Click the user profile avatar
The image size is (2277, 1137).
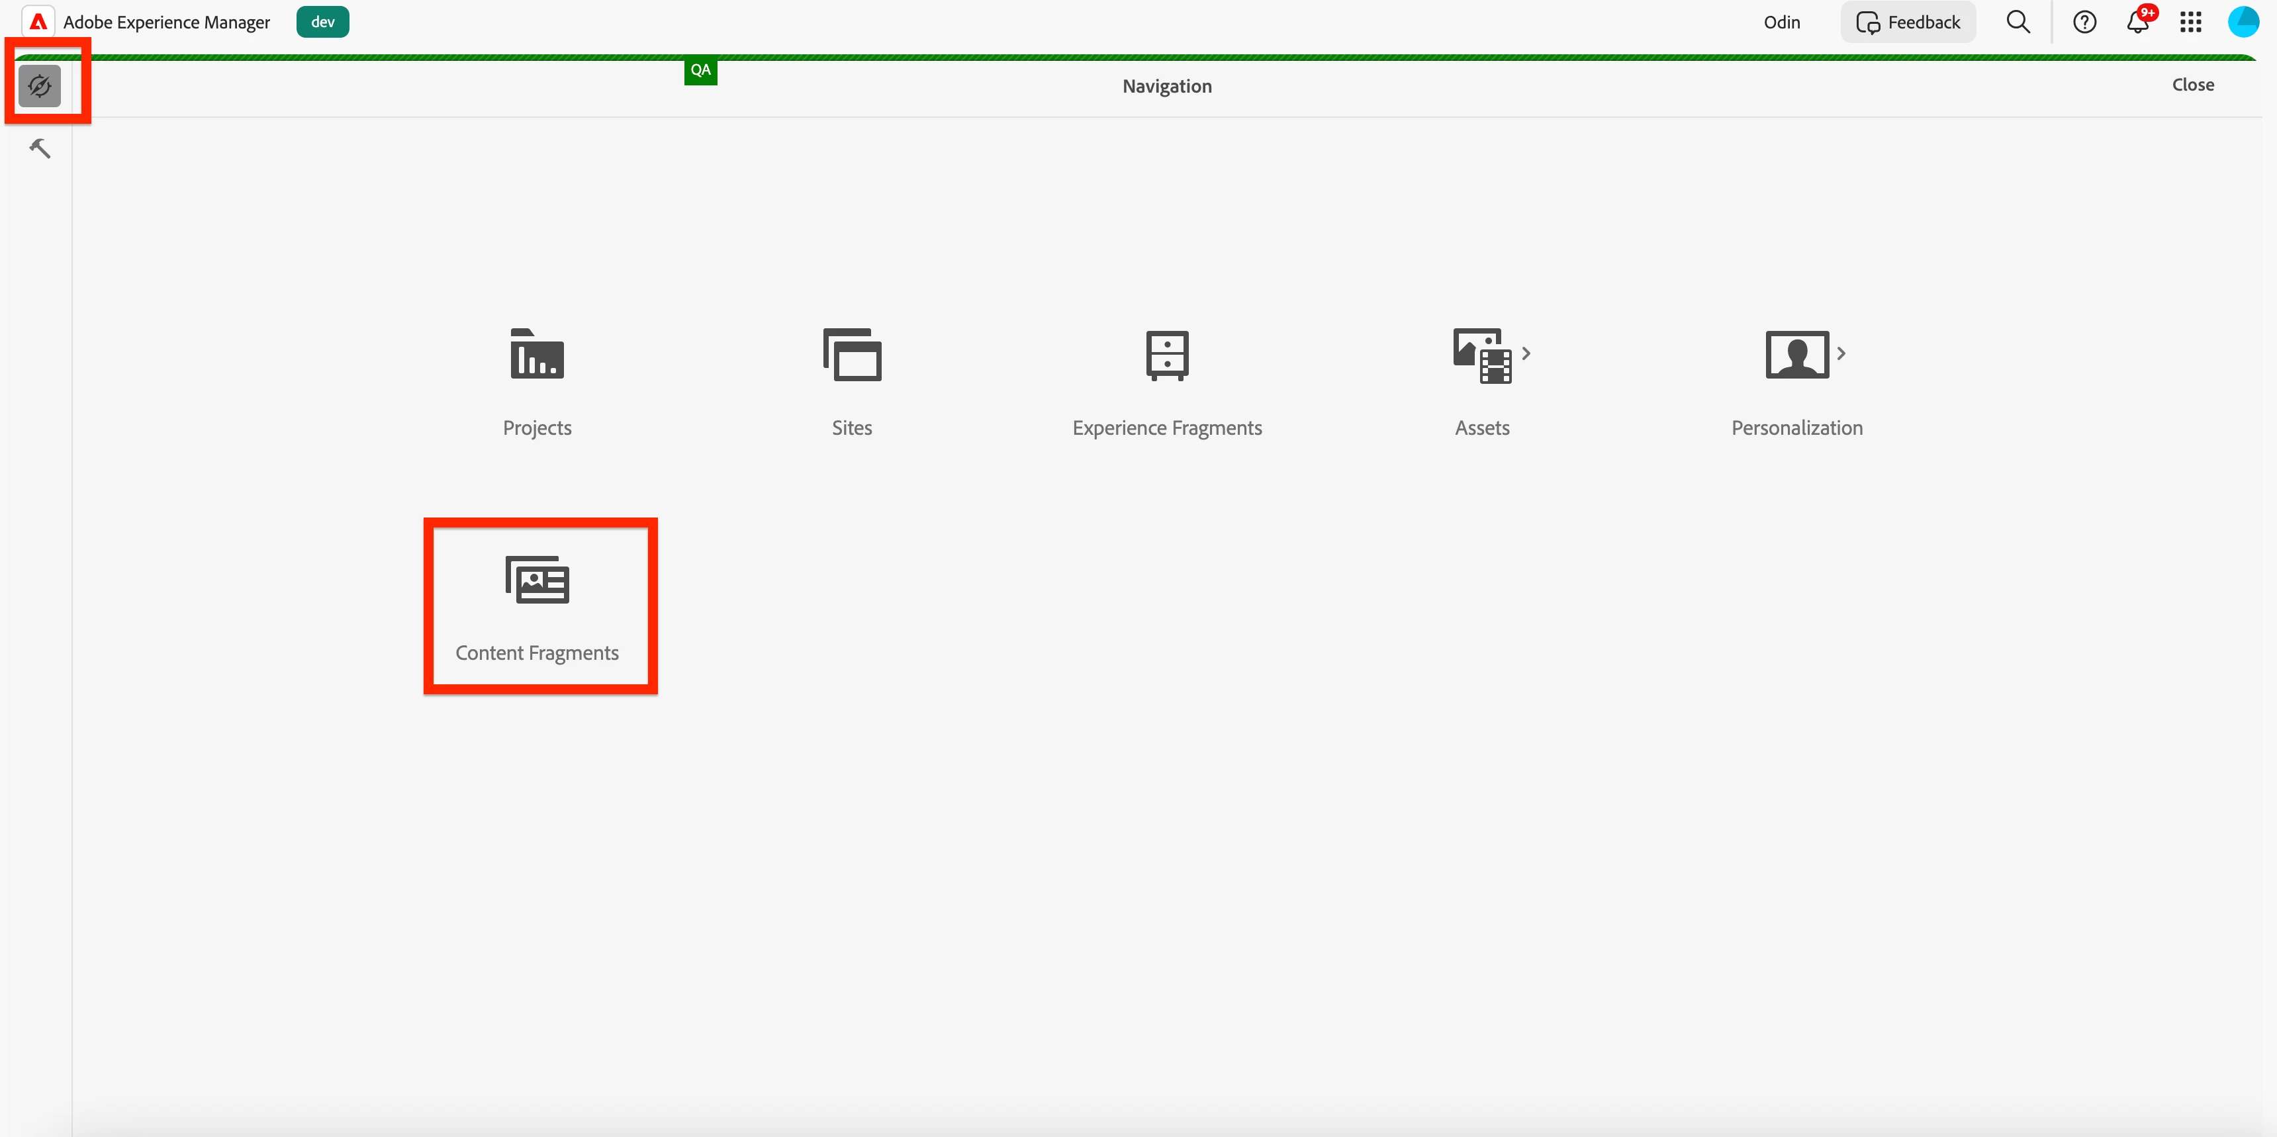tap(2243, 22)
